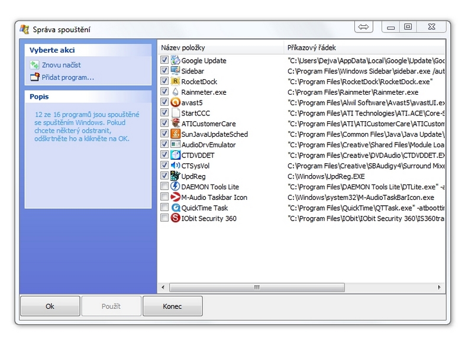Disable the CTSysVol startup checkbox
468x349 pixels.
tap(164, 166)
